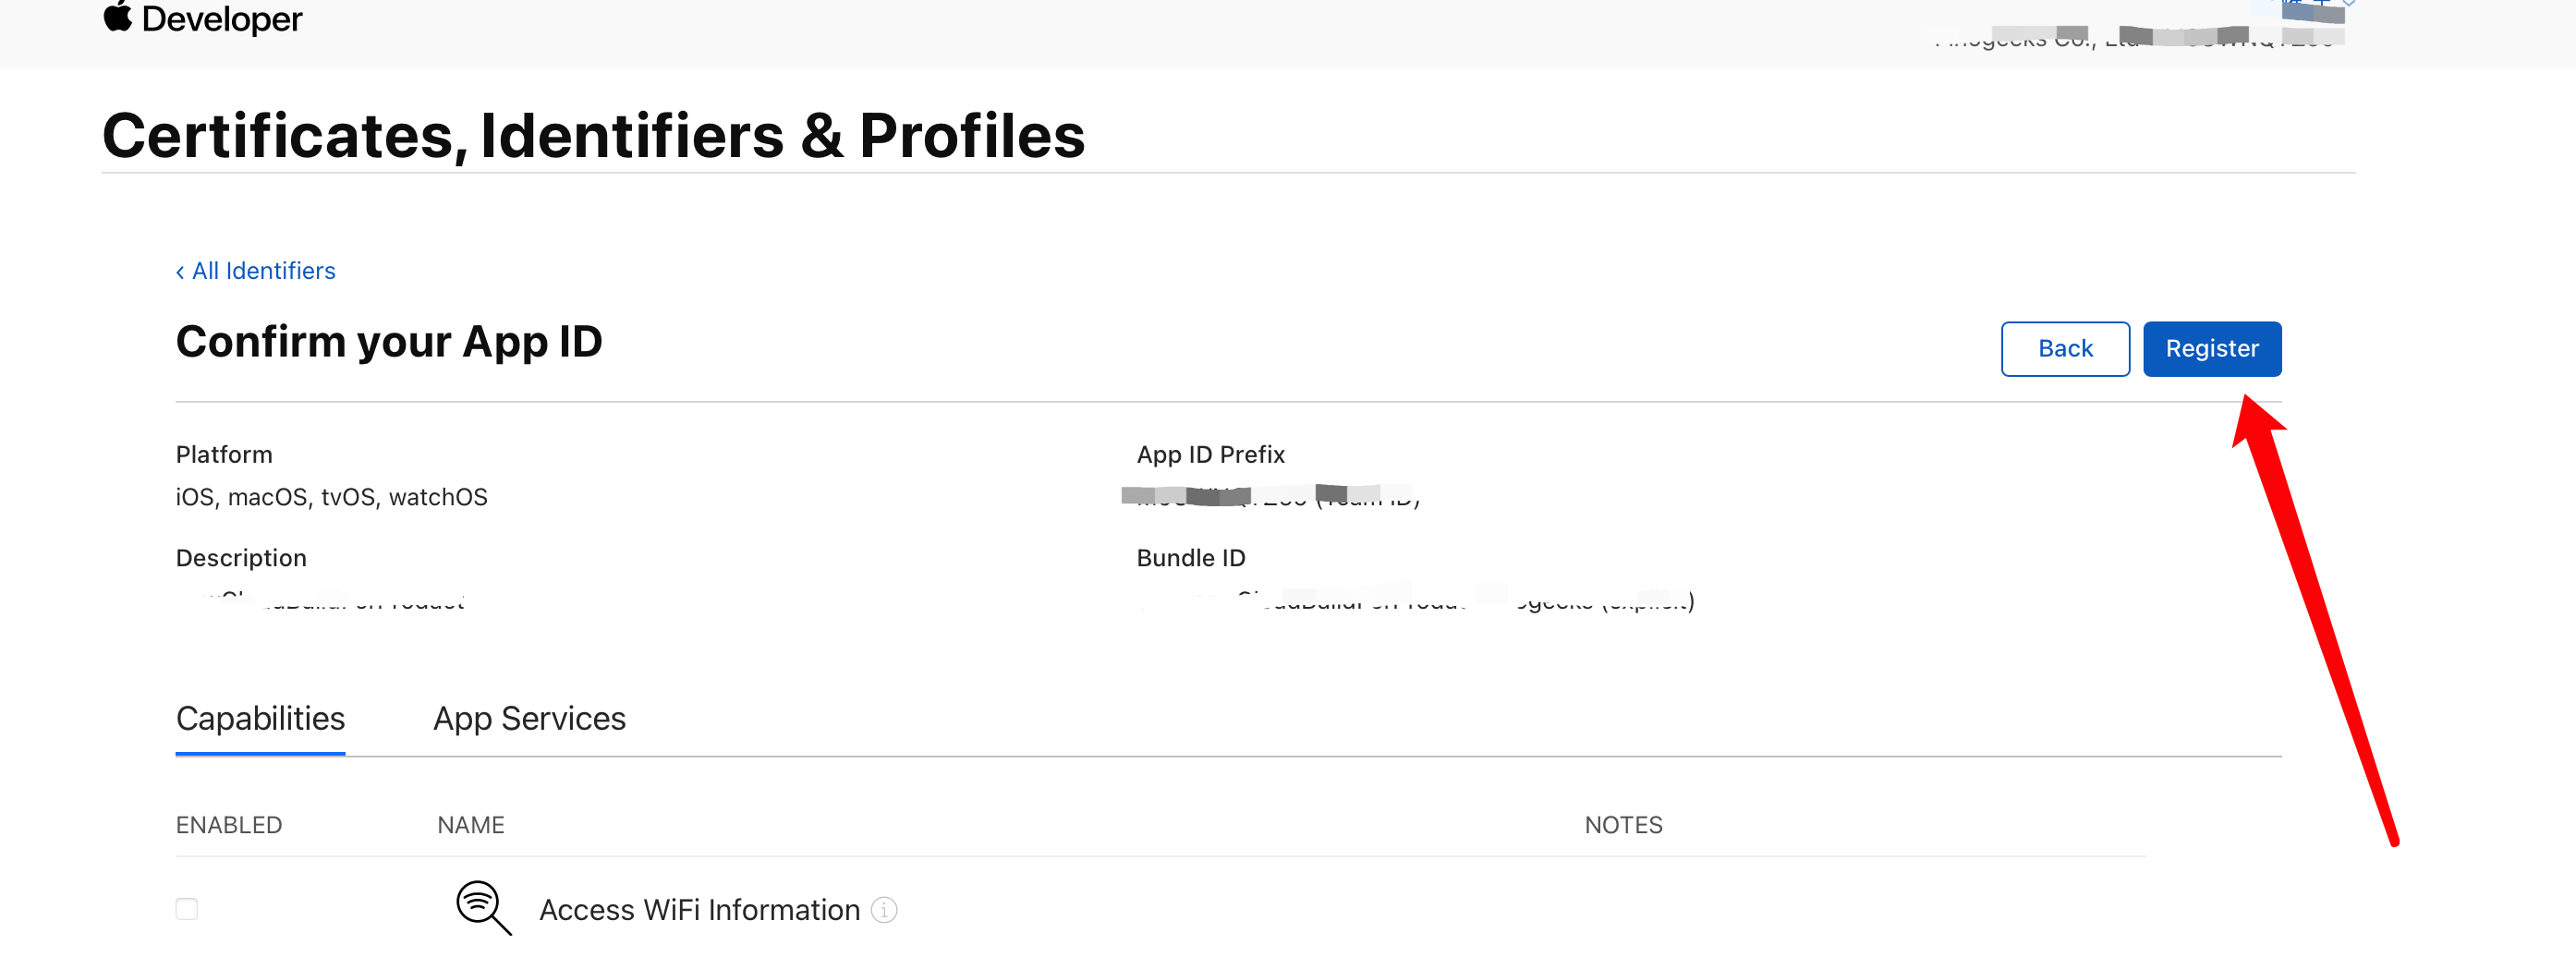Expand the team name dropdown at top right
This screenshot has width=2576, height=957.
(2348, 8)
